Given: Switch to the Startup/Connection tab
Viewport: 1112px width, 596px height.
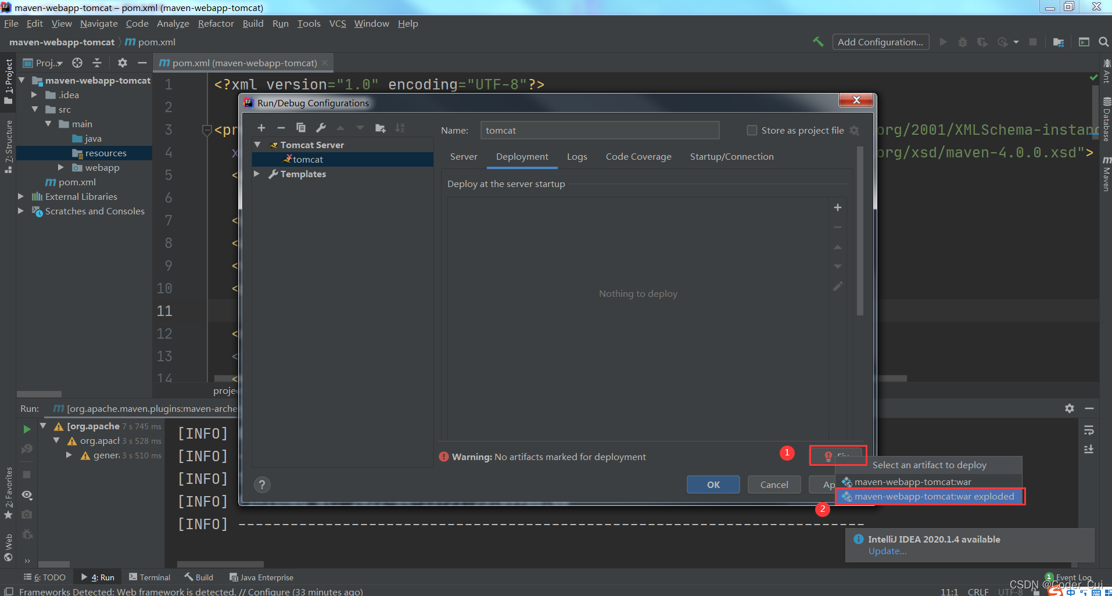Looking at the screenshot, I should 732,156.
